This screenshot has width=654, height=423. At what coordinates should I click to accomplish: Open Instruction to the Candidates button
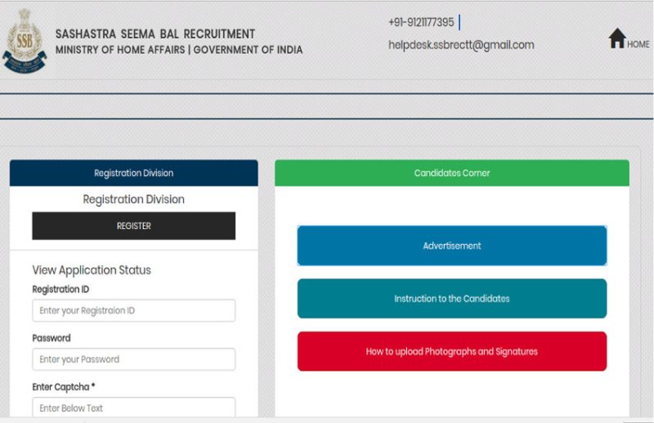[452, 299]
